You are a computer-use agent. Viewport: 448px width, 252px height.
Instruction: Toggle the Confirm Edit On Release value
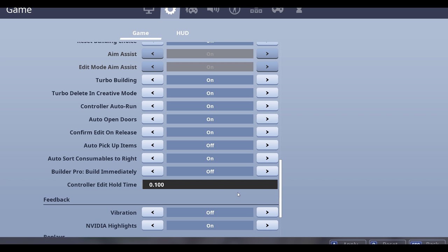click(x=210, y=132)
